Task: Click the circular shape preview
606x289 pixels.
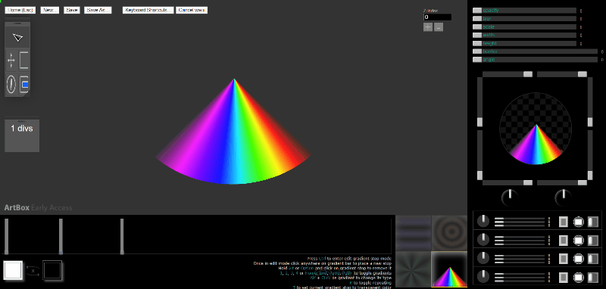Action: [536, 129]
